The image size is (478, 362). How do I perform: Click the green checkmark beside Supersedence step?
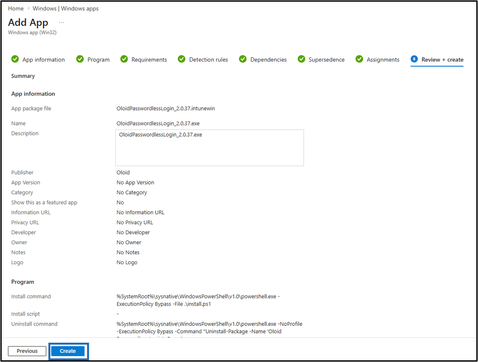point(302,59)
